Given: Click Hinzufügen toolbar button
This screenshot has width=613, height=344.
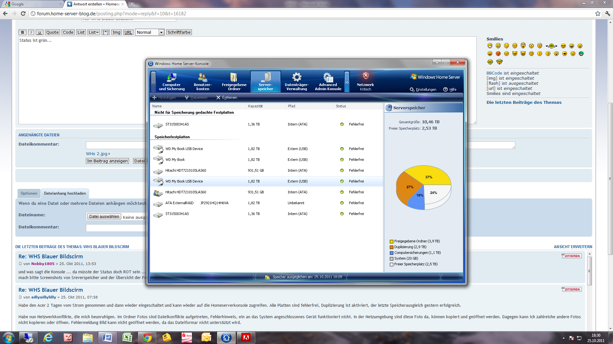Looking at the screenshot, I should pyautogui.click(x=164, y=97).
